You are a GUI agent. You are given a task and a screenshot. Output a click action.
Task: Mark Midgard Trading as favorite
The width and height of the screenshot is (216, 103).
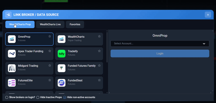50,65
